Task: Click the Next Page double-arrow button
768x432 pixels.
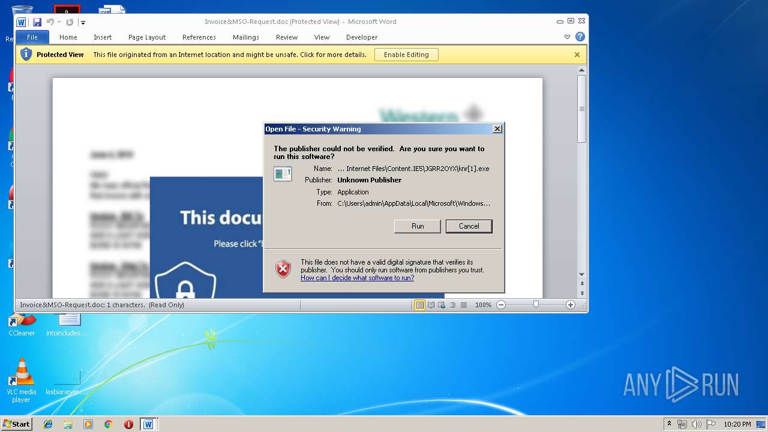Action: click(x=581, y=293)
